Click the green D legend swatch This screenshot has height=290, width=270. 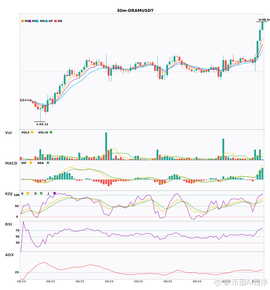coord(41,193)
